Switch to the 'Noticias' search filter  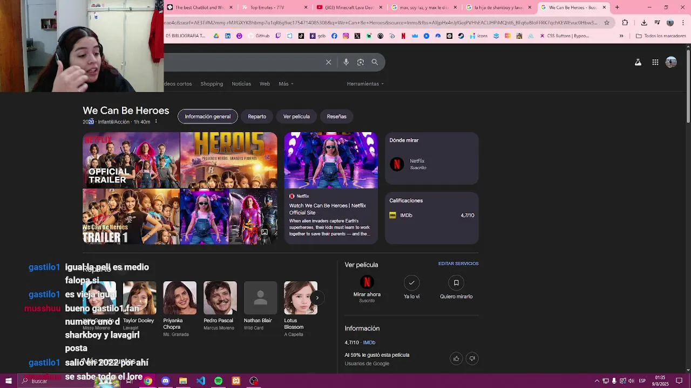[241, 84]
